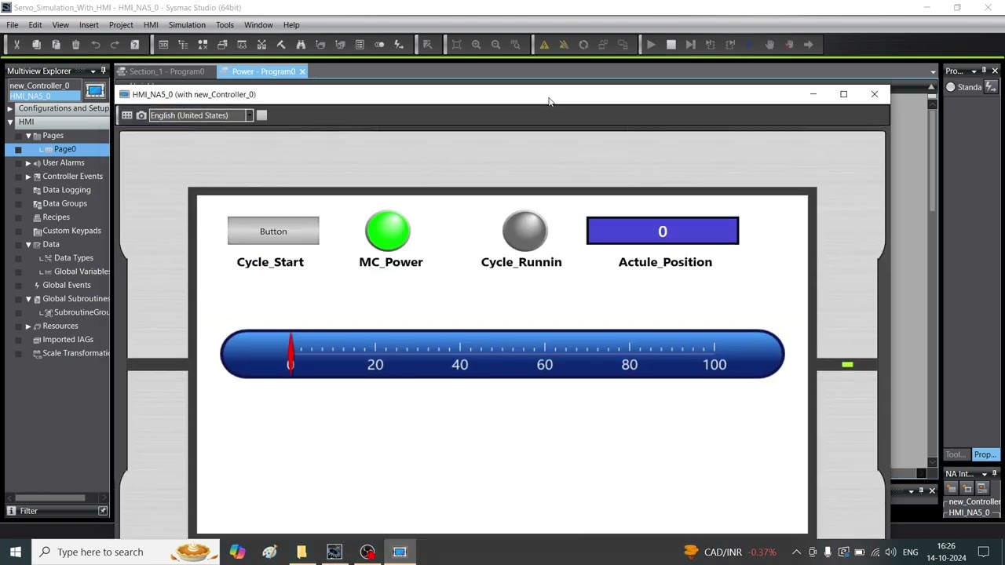The height and width of the screenshot is (565, 1005).
Task: Click the Filter icon below the explorer tree
Action: (11, 511)
